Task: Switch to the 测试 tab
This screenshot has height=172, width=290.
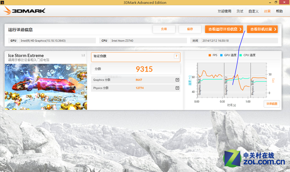Action: (240, 11)
